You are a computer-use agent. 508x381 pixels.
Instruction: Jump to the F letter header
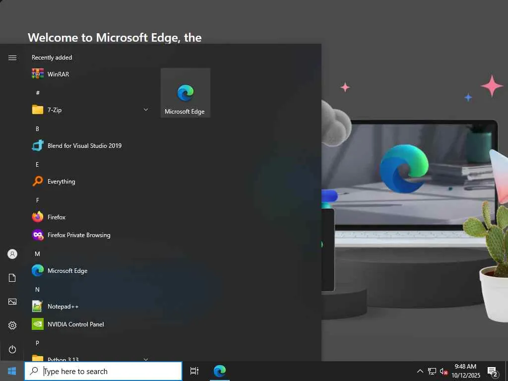pyautogui.click(x=38, y=200)
